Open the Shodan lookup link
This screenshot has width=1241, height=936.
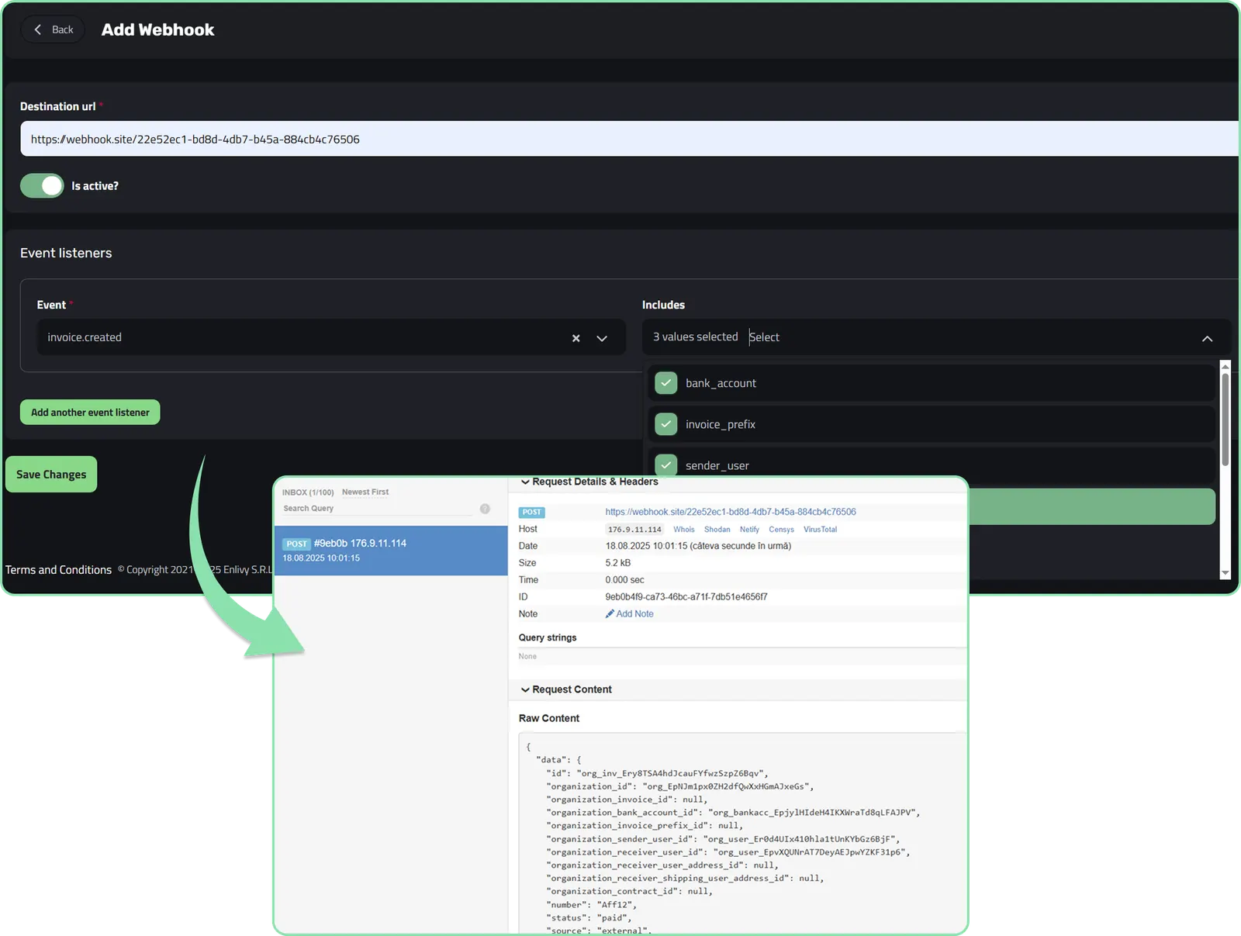click(x=717, y=530)
